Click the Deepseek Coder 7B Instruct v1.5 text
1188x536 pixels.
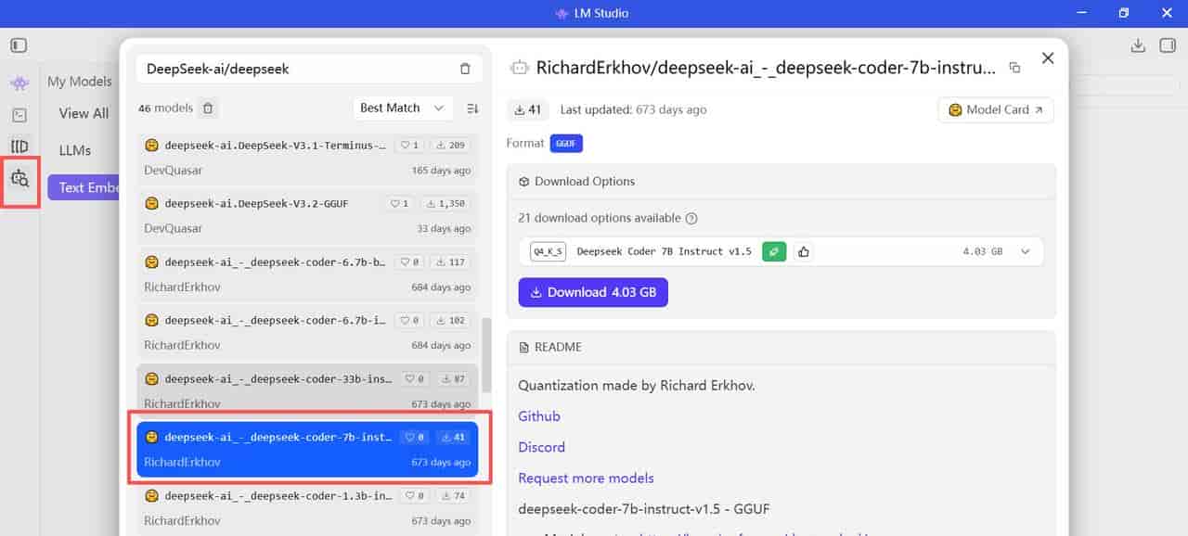point(665,251)
